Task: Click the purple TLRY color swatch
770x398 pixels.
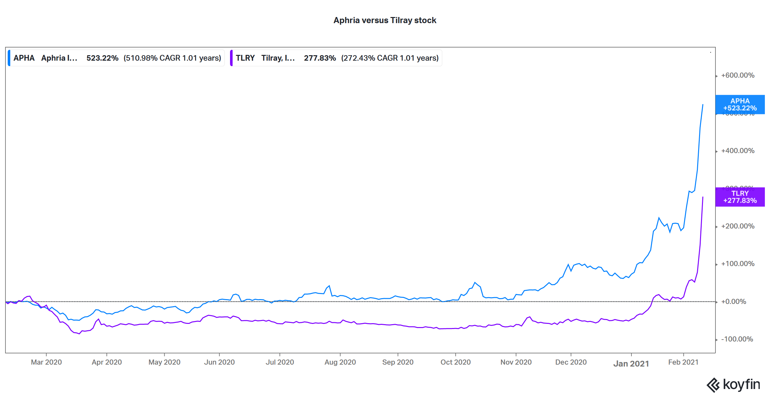Action: [231, 58]
